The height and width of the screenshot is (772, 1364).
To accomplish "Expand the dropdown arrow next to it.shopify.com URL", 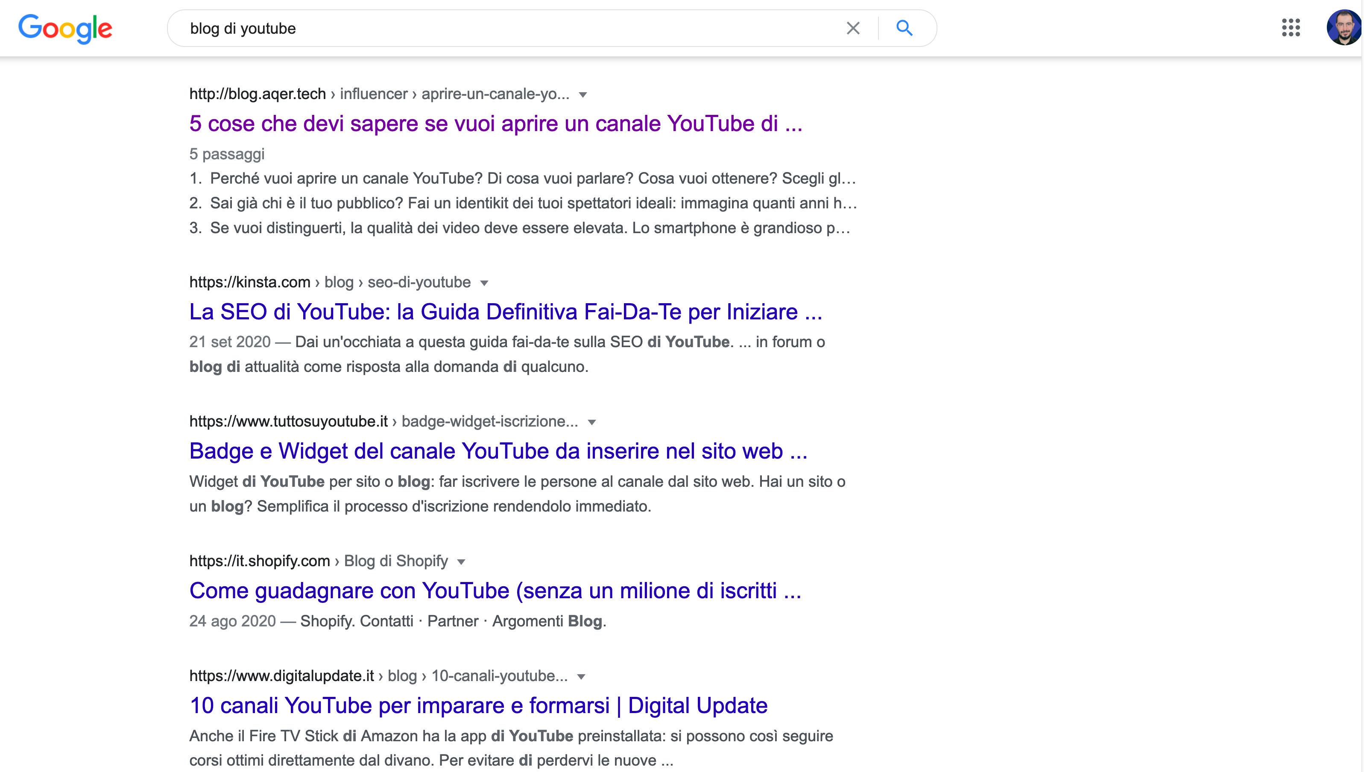I will tap(461, 562).
